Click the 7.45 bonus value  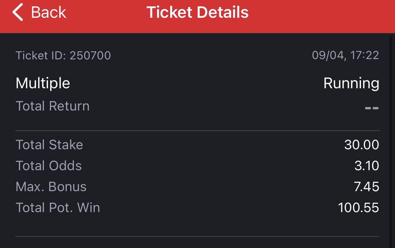[366, 187]
